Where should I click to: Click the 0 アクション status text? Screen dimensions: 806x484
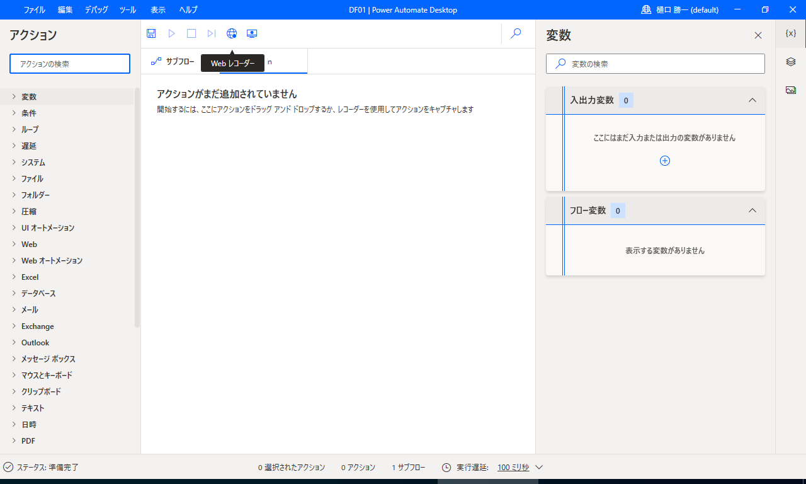coord(358,467)
